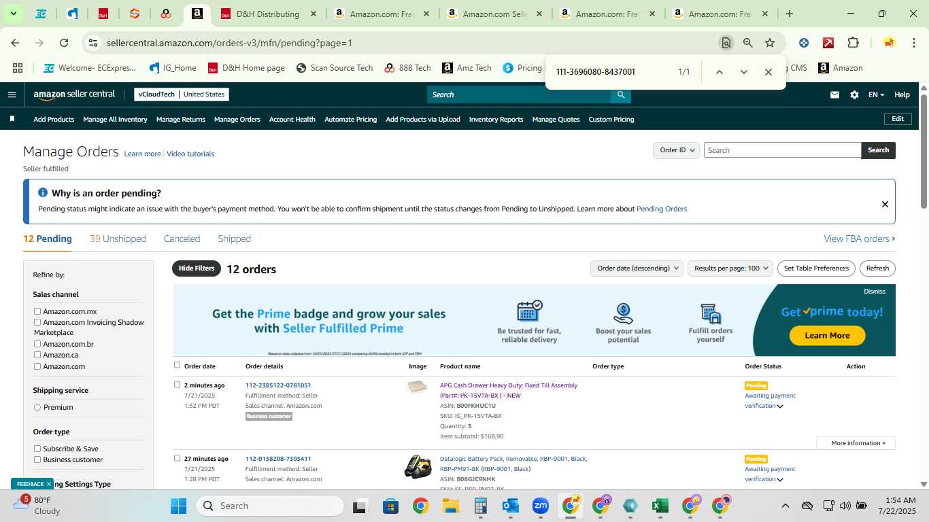Screen dimensions: 929x522
Task: Close the 'Why is an order pending' banner
Action: pos(885,204)
